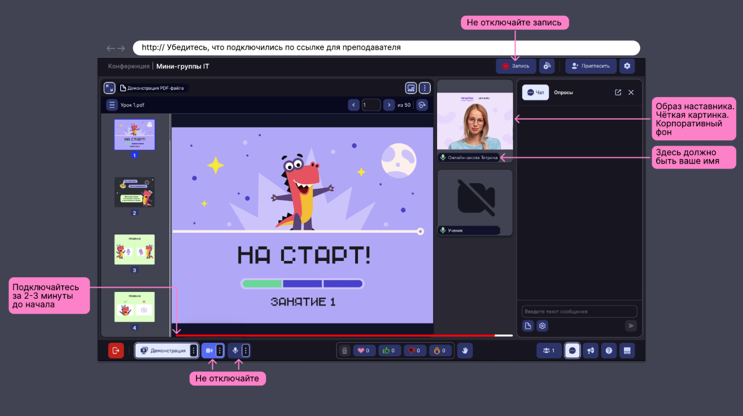Image resolution: width=743 pixels, height=416 pixels.
Task: Select slide thumbnail 3 in sidebar
Action: click(x=134, y=250)
